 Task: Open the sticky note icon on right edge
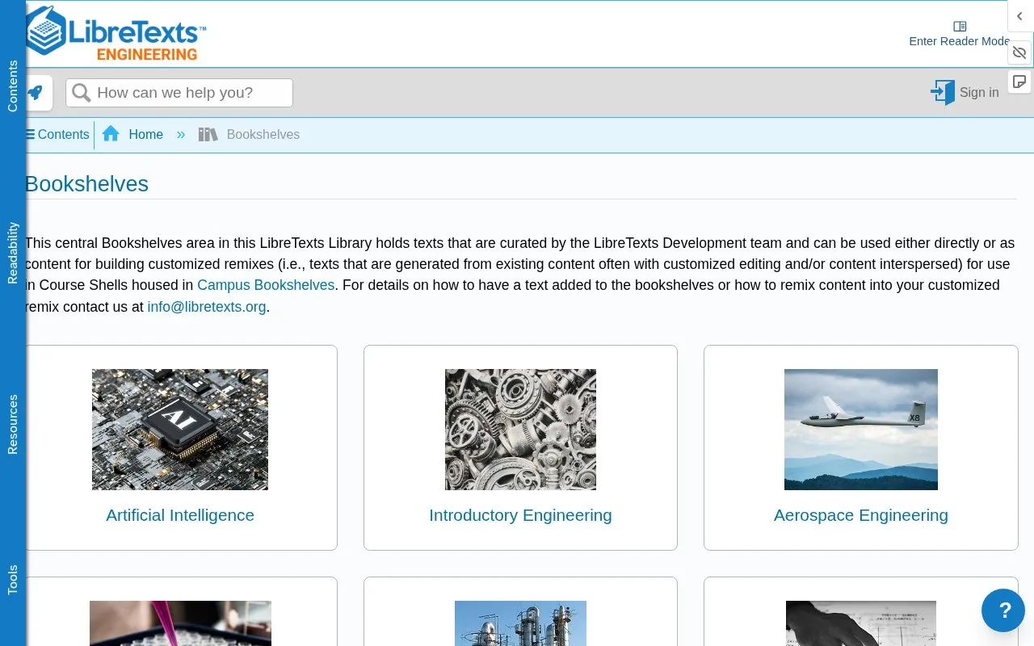coord(1019,82)
